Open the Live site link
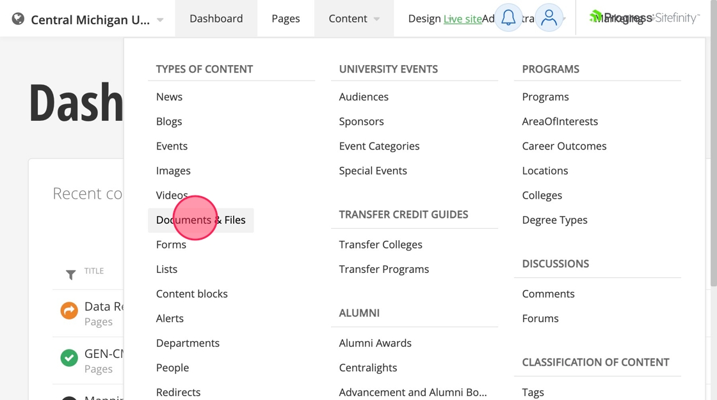Image resolution: width=717 pixels, height=400 pixels. 462,19
